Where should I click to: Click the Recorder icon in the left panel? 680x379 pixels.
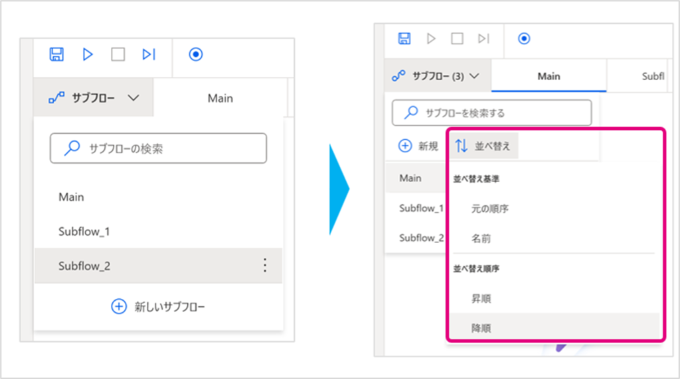196,54
